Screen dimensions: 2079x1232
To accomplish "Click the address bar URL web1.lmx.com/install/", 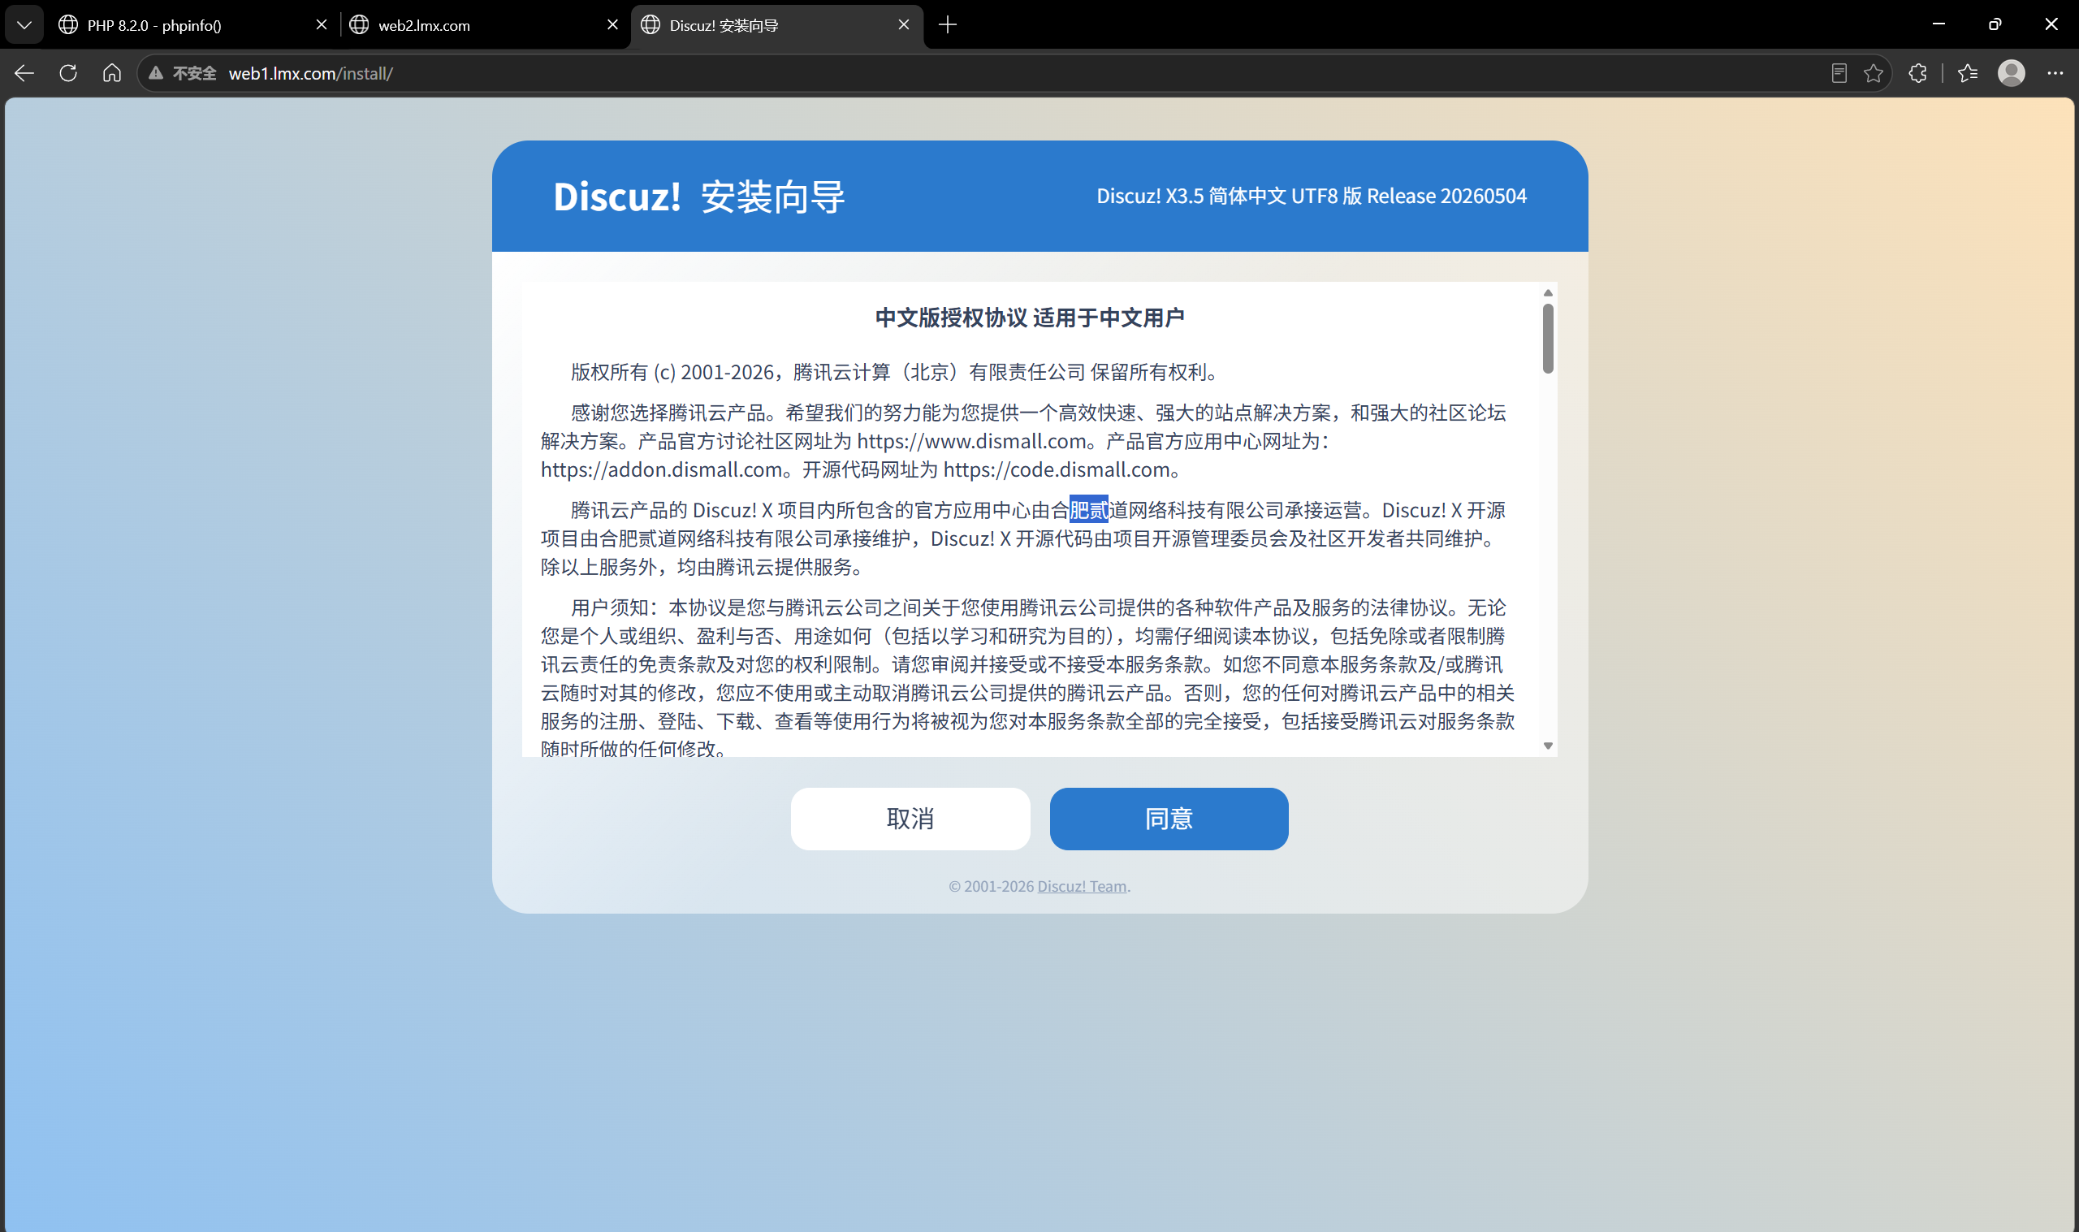I will 311,73.
